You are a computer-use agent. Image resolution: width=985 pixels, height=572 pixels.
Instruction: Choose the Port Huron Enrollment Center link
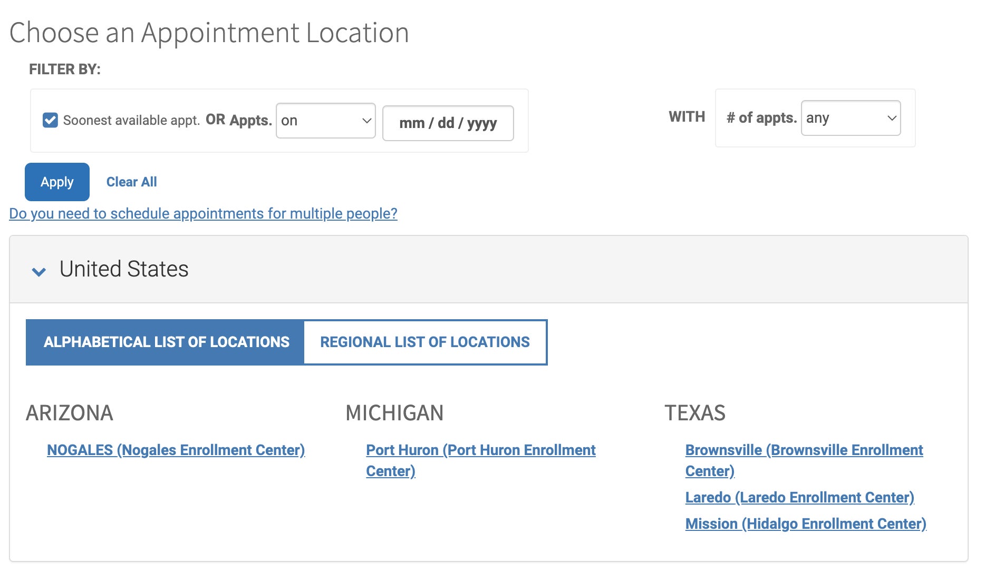tap(480, 450)
